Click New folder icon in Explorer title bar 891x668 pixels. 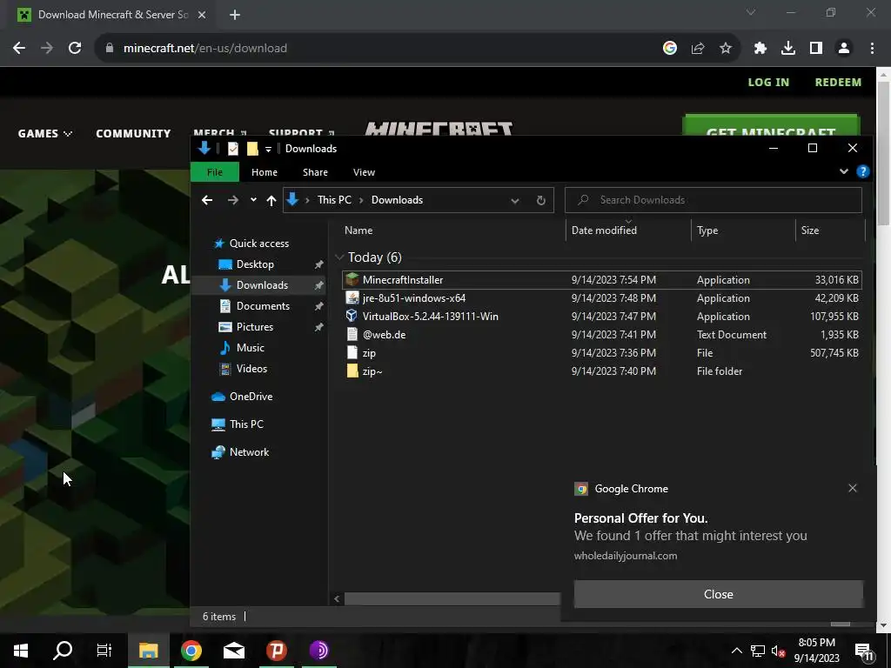[x=252, y=149]
